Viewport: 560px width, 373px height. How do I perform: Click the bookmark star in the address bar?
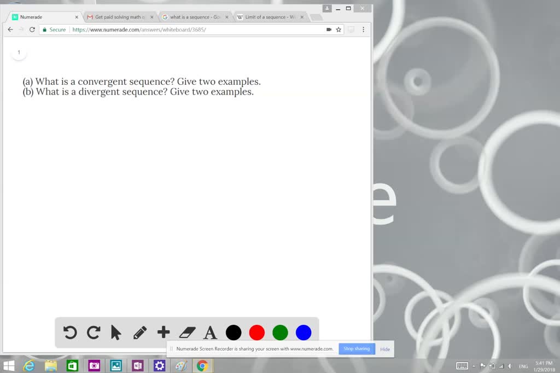coord(339,30)
